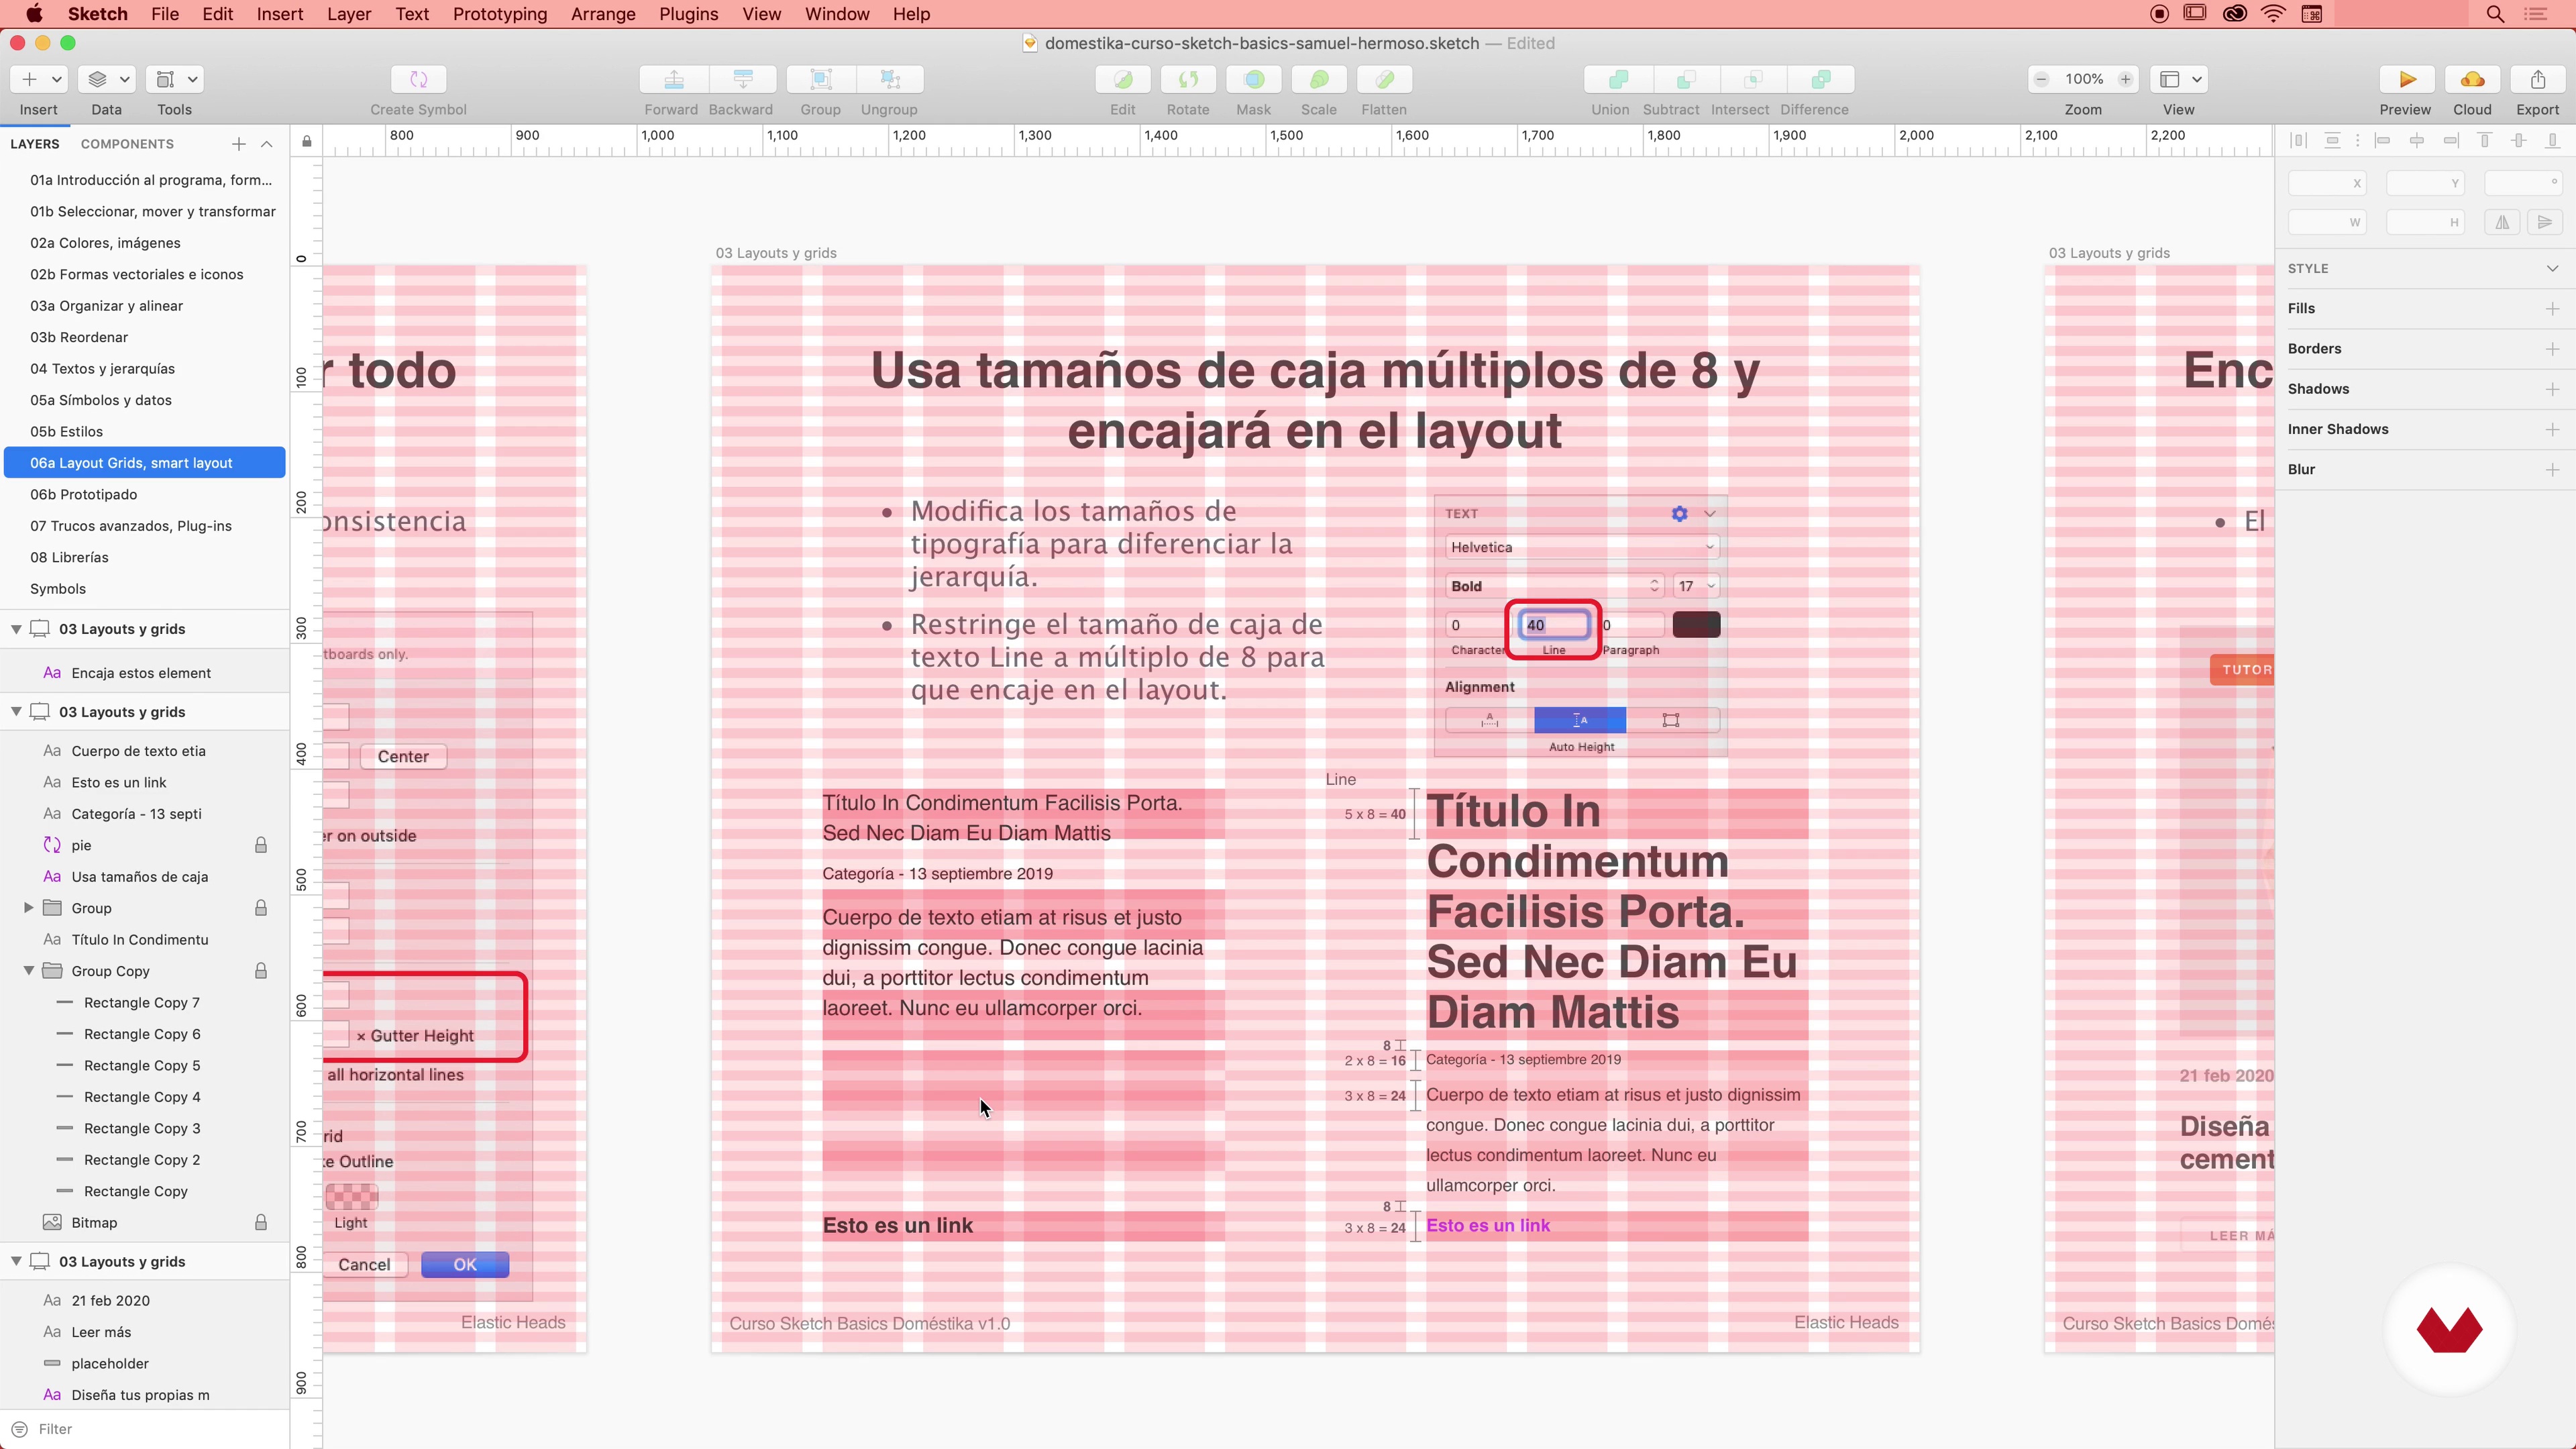Toggle lock on the pie layer

[261, 845]
